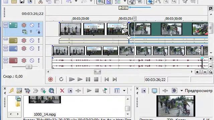Maximize track 4 height
This screenshot has width=214, height=120.
pos(5,50)
